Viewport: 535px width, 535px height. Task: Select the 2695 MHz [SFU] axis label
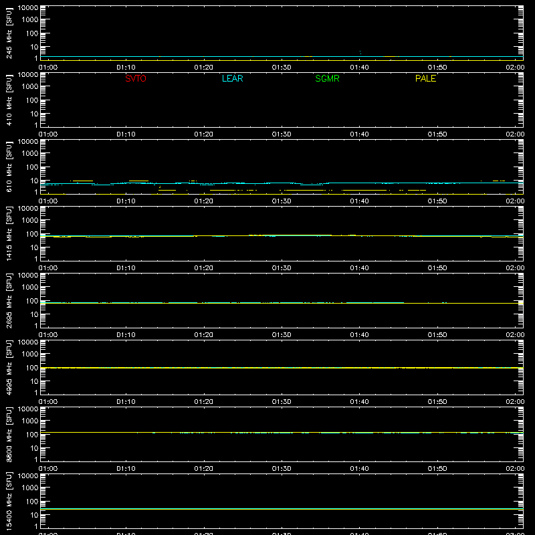(x=9, y=301)
